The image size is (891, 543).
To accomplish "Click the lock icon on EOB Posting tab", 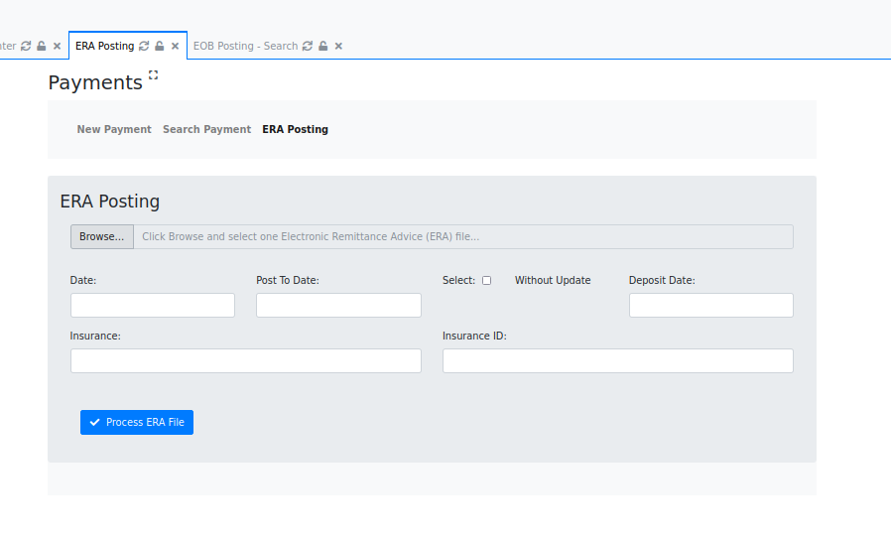I will 323,46.
